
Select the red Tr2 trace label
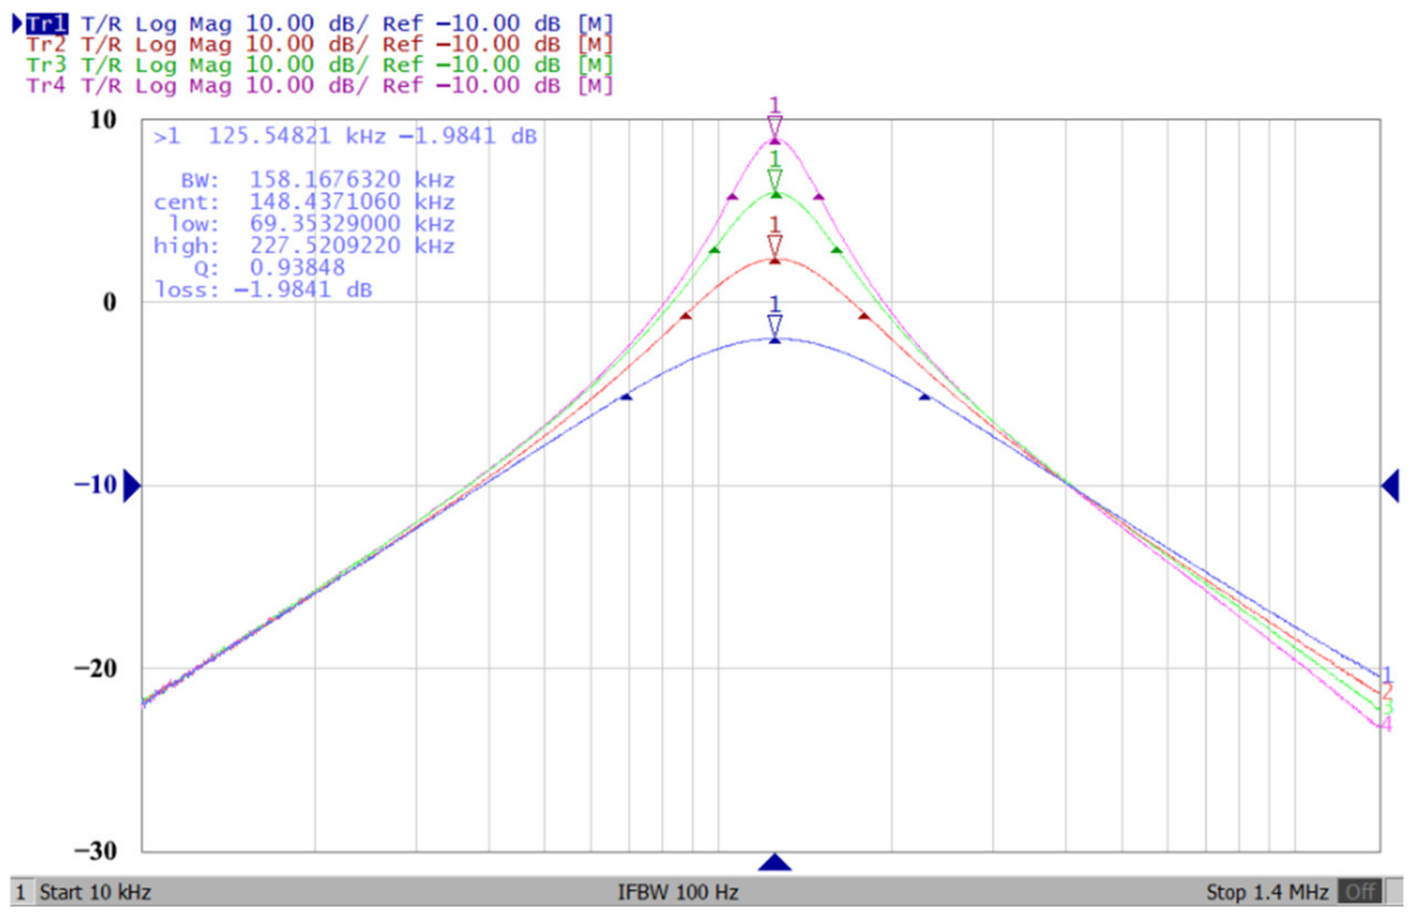[x=46, y=45]
